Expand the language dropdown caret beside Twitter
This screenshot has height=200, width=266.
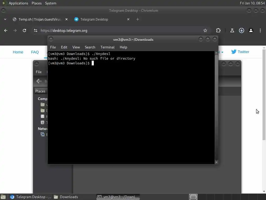pyautogui.click(x=222, y=52)
